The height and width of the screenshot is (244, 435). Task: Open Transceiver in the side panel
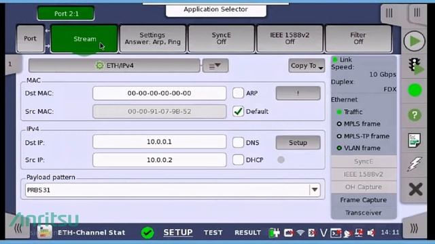(x=364, y=213)
